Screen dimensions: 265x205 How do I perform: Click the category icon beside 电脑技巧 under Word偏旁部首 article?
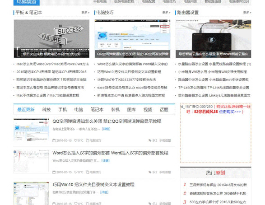pyautogui.click(x=88, y=172)
